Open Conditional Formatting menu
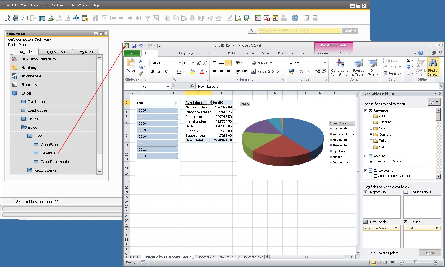This screenshot has height=267, width=445. point(340,67)
